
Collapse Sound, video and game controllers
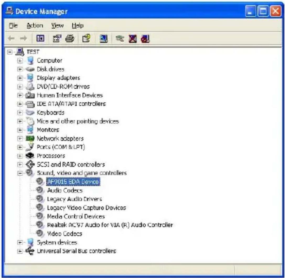pyautogui.click(x=20, y=173)
